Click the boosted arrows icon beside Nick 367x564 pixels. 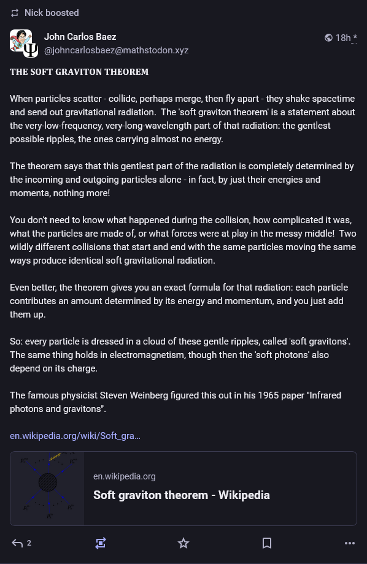(14, 13)
